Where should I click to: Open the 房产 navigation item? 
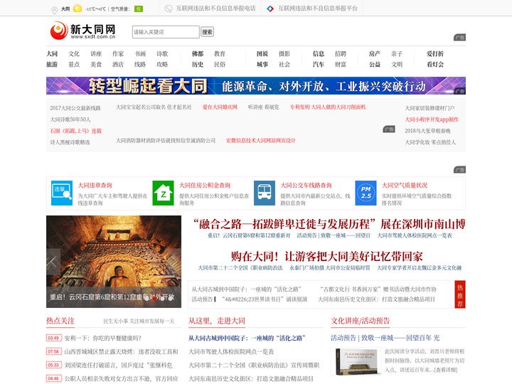point(375,54)
